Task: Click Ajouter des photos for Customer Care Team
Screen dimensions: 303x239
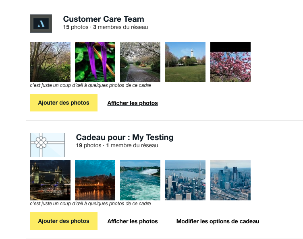Action: pos(64,103)
